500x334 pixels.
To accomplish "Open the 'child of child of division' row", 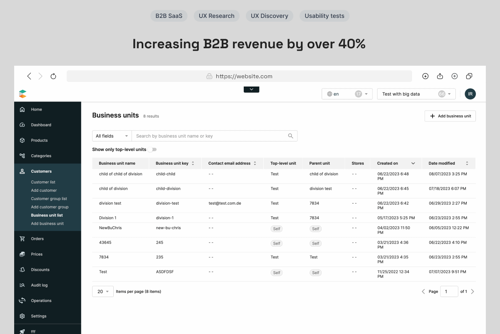I will click(x=284, y=176).
